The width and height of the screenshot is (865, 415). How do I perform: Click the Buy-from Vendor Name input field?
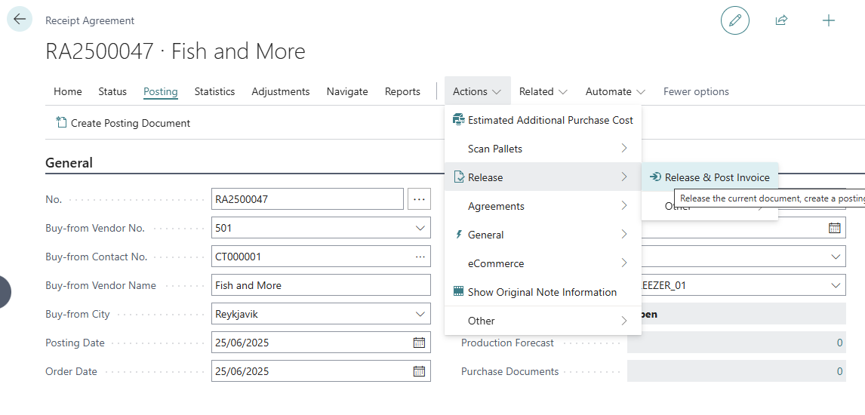tap(321, 285)
